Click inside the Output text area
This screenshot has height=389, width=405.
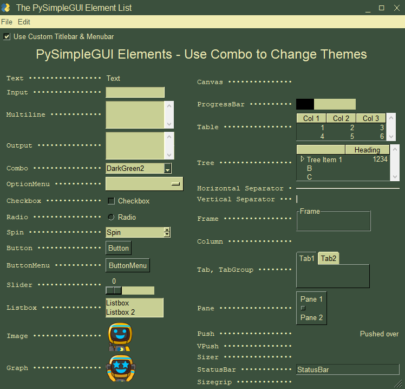[135, 146]
